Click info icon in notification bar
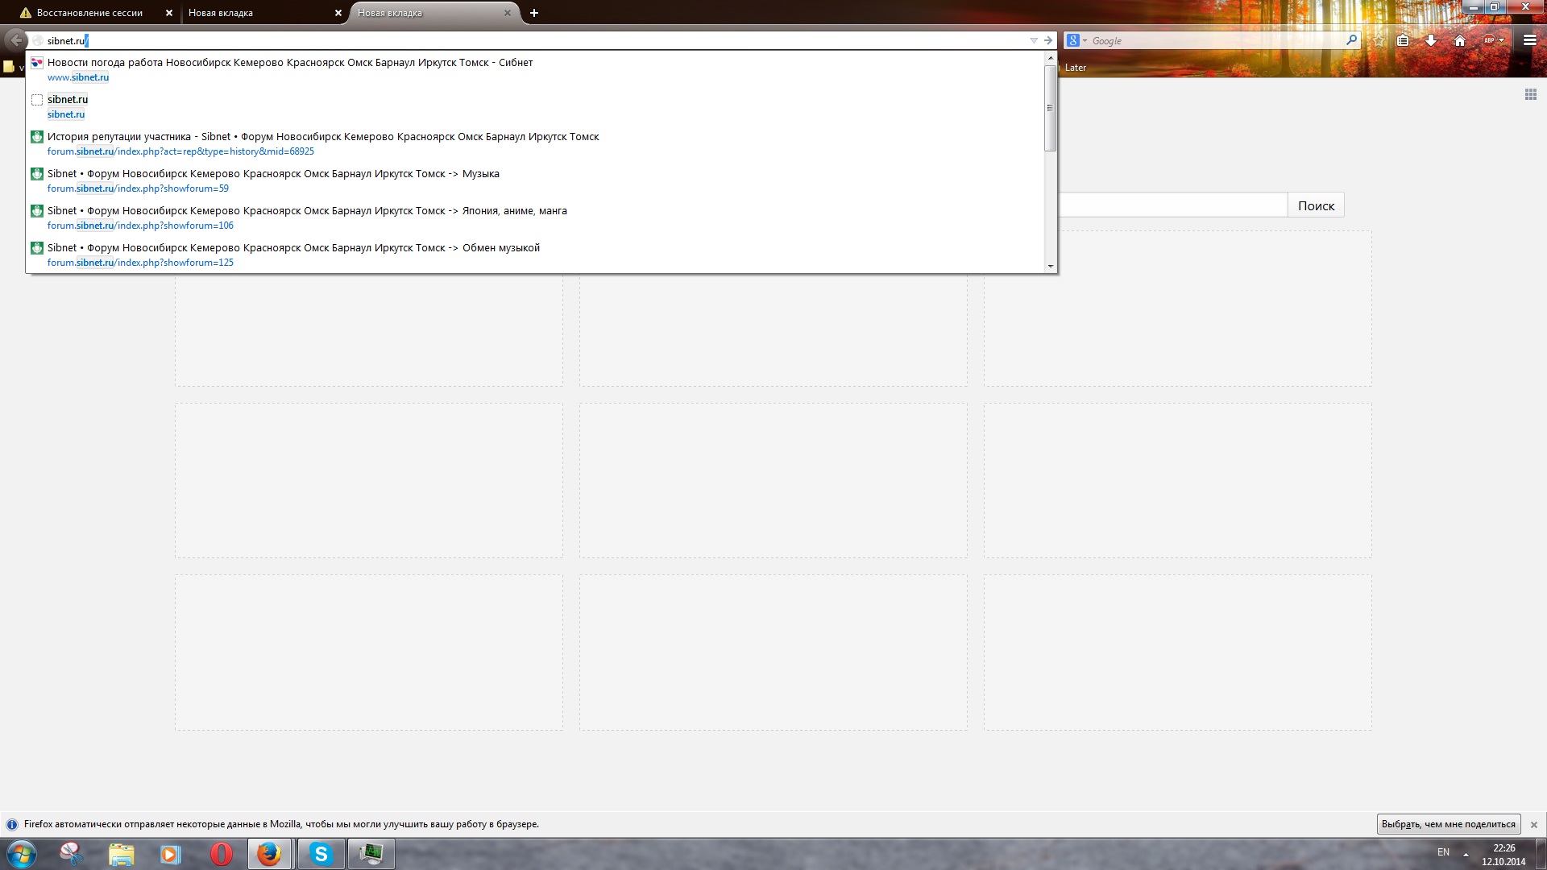 coord(12,824)
